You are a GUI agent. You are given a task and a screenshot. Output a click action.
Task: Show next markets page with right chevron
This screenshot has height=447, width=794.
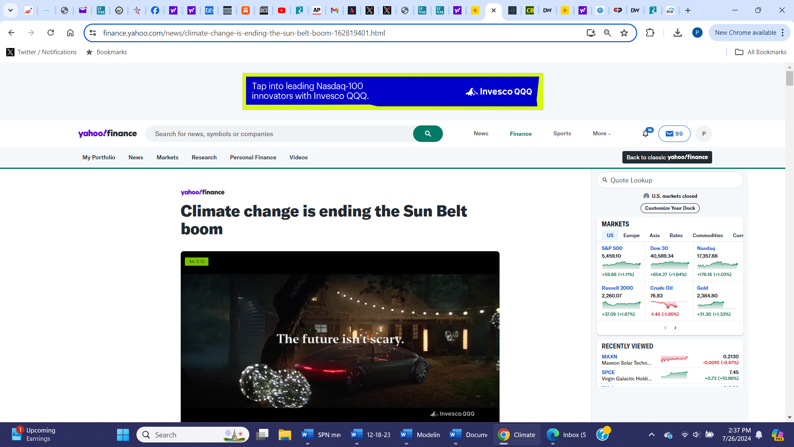point(675,328)
